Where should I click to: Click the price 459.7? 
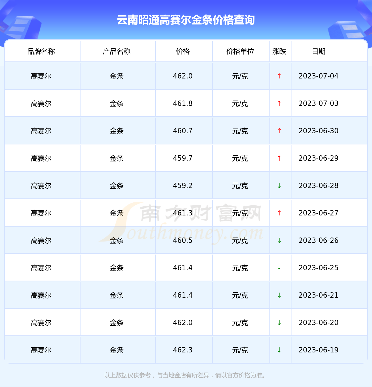pyautogui.click(x=183, y=158)
